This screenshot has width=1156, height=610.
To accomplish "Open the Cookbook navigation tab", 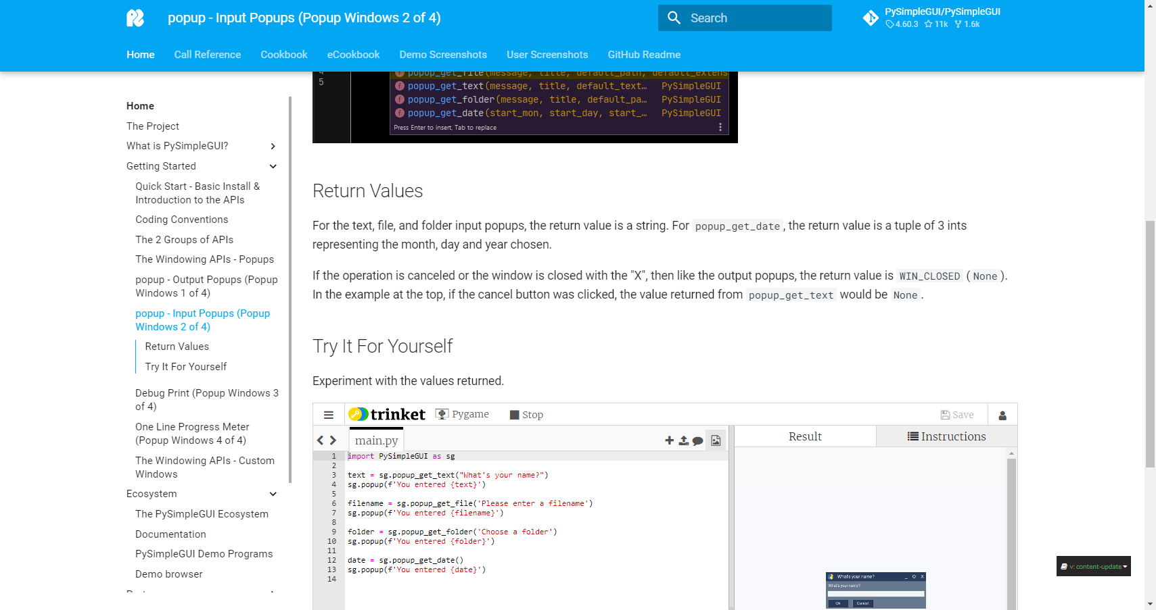I will (284, 55).
